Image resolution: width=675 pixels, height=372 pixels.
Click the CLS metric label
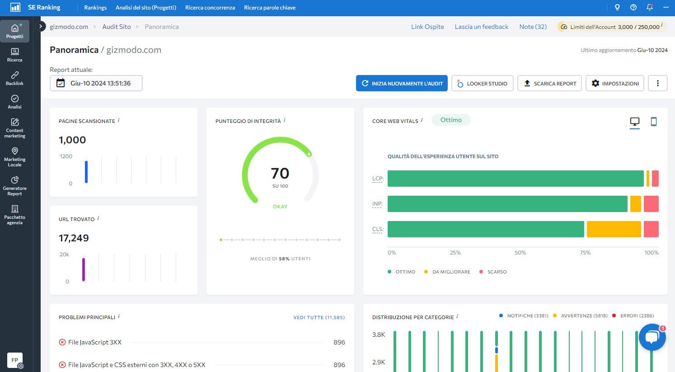pyautogui.click(x=378, y=229)
